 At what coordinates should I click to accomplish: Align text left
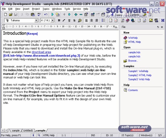click(x=86, y=20)
